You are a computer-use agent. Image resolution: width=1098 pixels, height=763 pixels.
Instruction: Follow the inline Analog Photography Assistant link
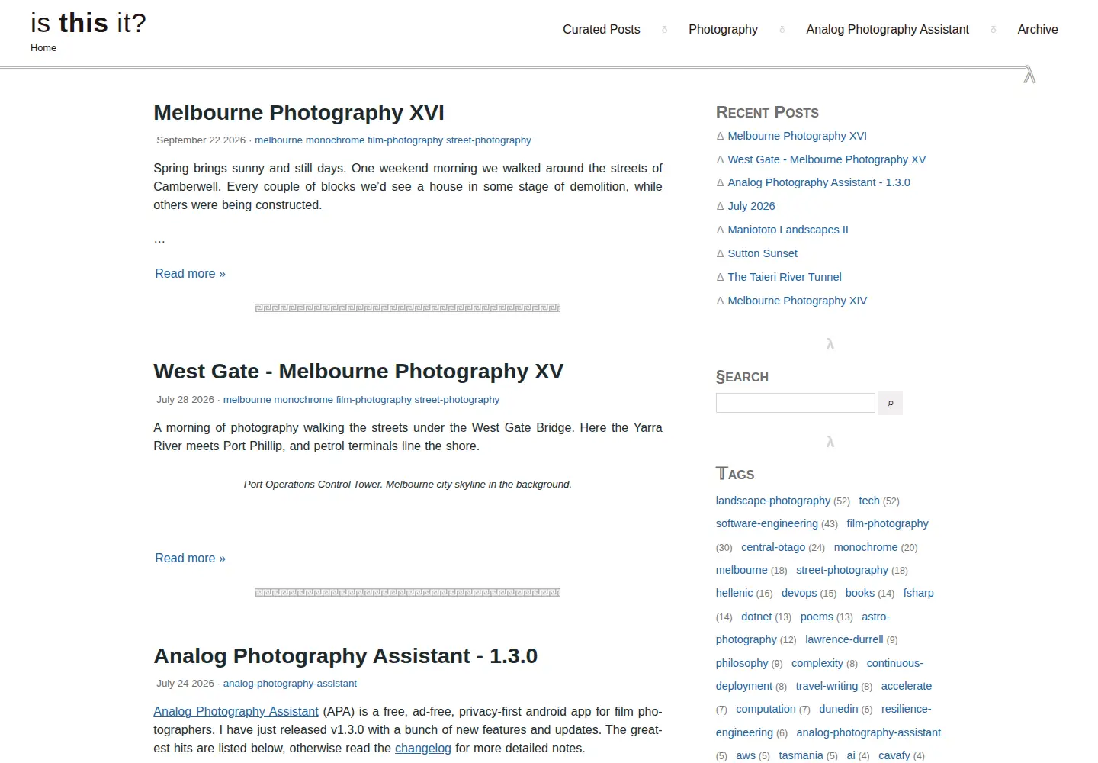coord(236,711)
